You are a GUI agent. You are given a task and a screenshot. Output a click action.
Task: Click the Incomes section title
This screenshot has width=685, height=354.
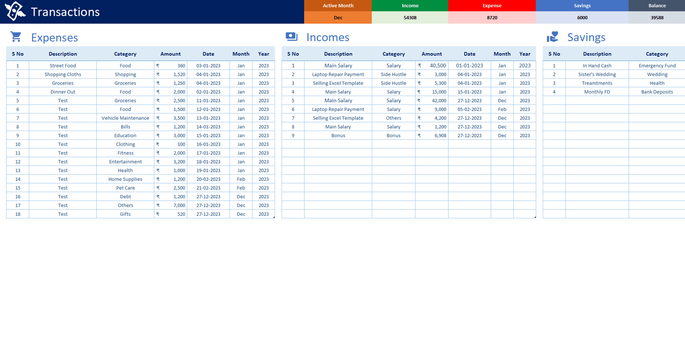[328, 37]
